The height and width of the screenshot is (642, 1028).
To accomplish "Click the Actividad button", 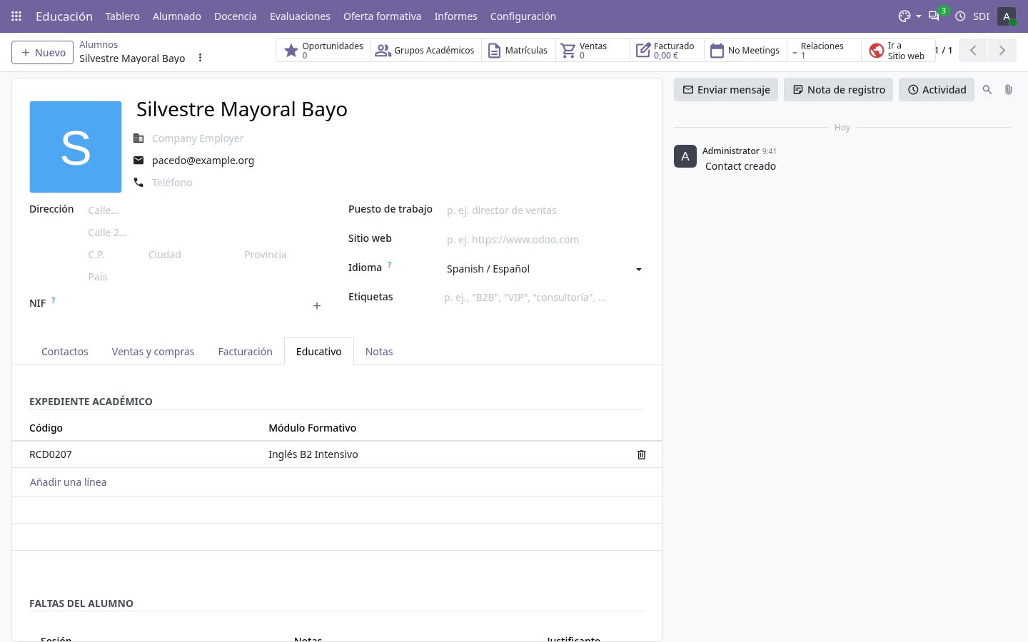I will 937,90.
